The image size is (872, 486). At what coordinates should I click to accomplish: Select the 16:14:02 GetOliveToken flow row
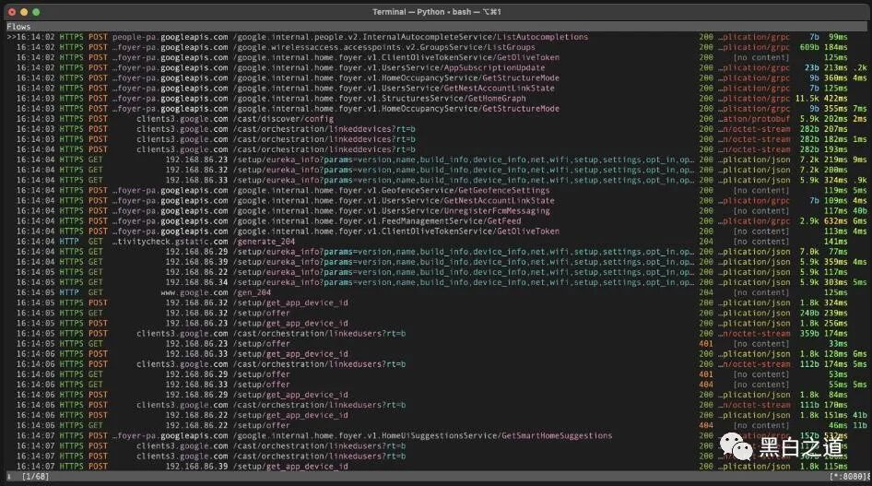436,57
